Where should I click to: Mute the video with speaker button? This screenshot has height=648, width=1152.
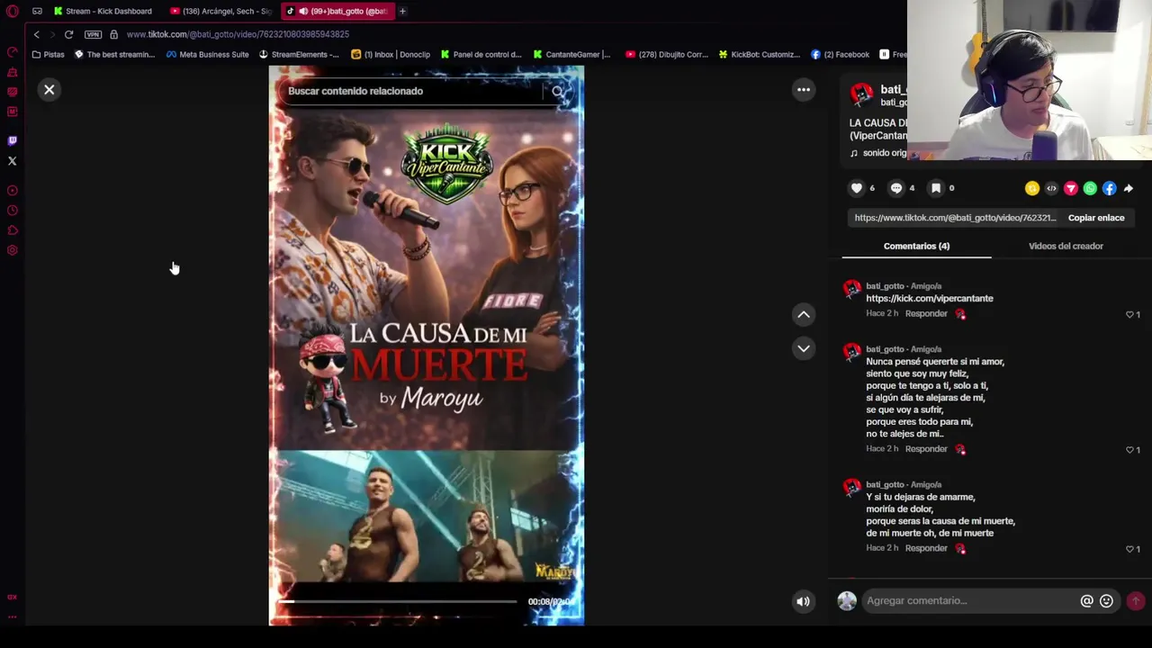[803, 601]
